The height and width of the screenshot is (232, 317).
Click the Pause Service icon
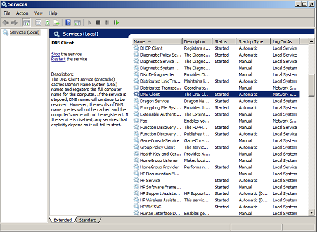(107, 22)
